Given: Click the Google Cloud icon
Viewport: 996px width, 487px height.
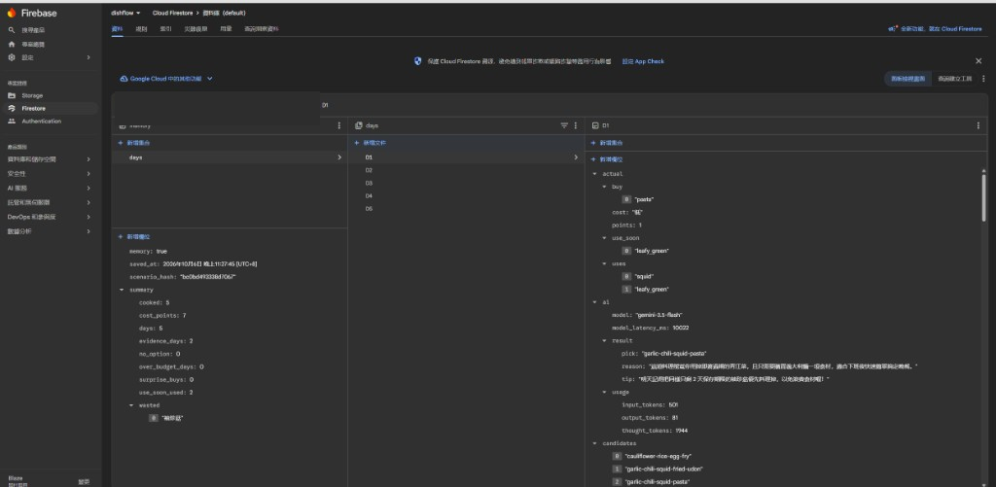Looking at the screenshot, I should [124, 79].
